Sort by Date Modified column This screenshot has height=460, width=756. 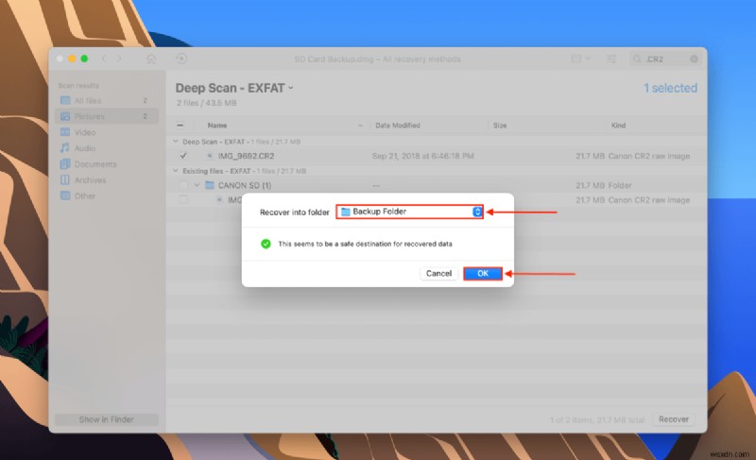coord(398,126)
